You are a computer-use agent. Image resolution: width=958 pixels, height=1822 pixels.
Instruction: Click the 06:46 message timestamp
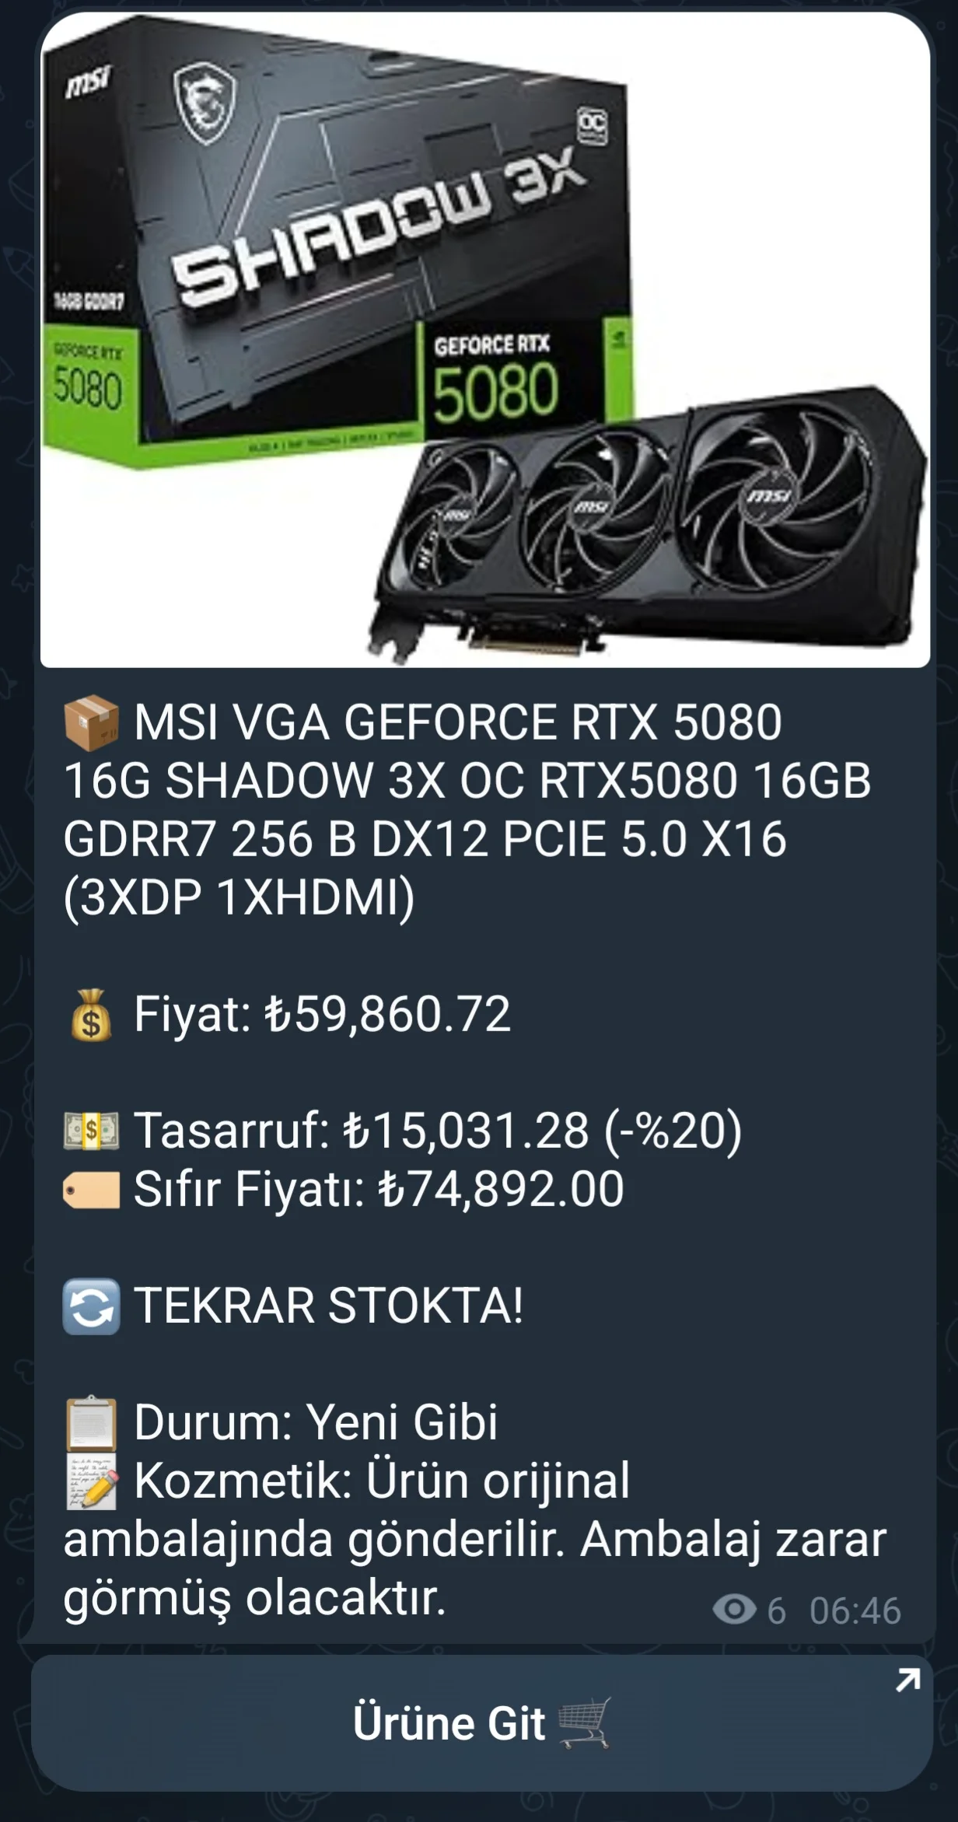click(x=855, y=1610)
